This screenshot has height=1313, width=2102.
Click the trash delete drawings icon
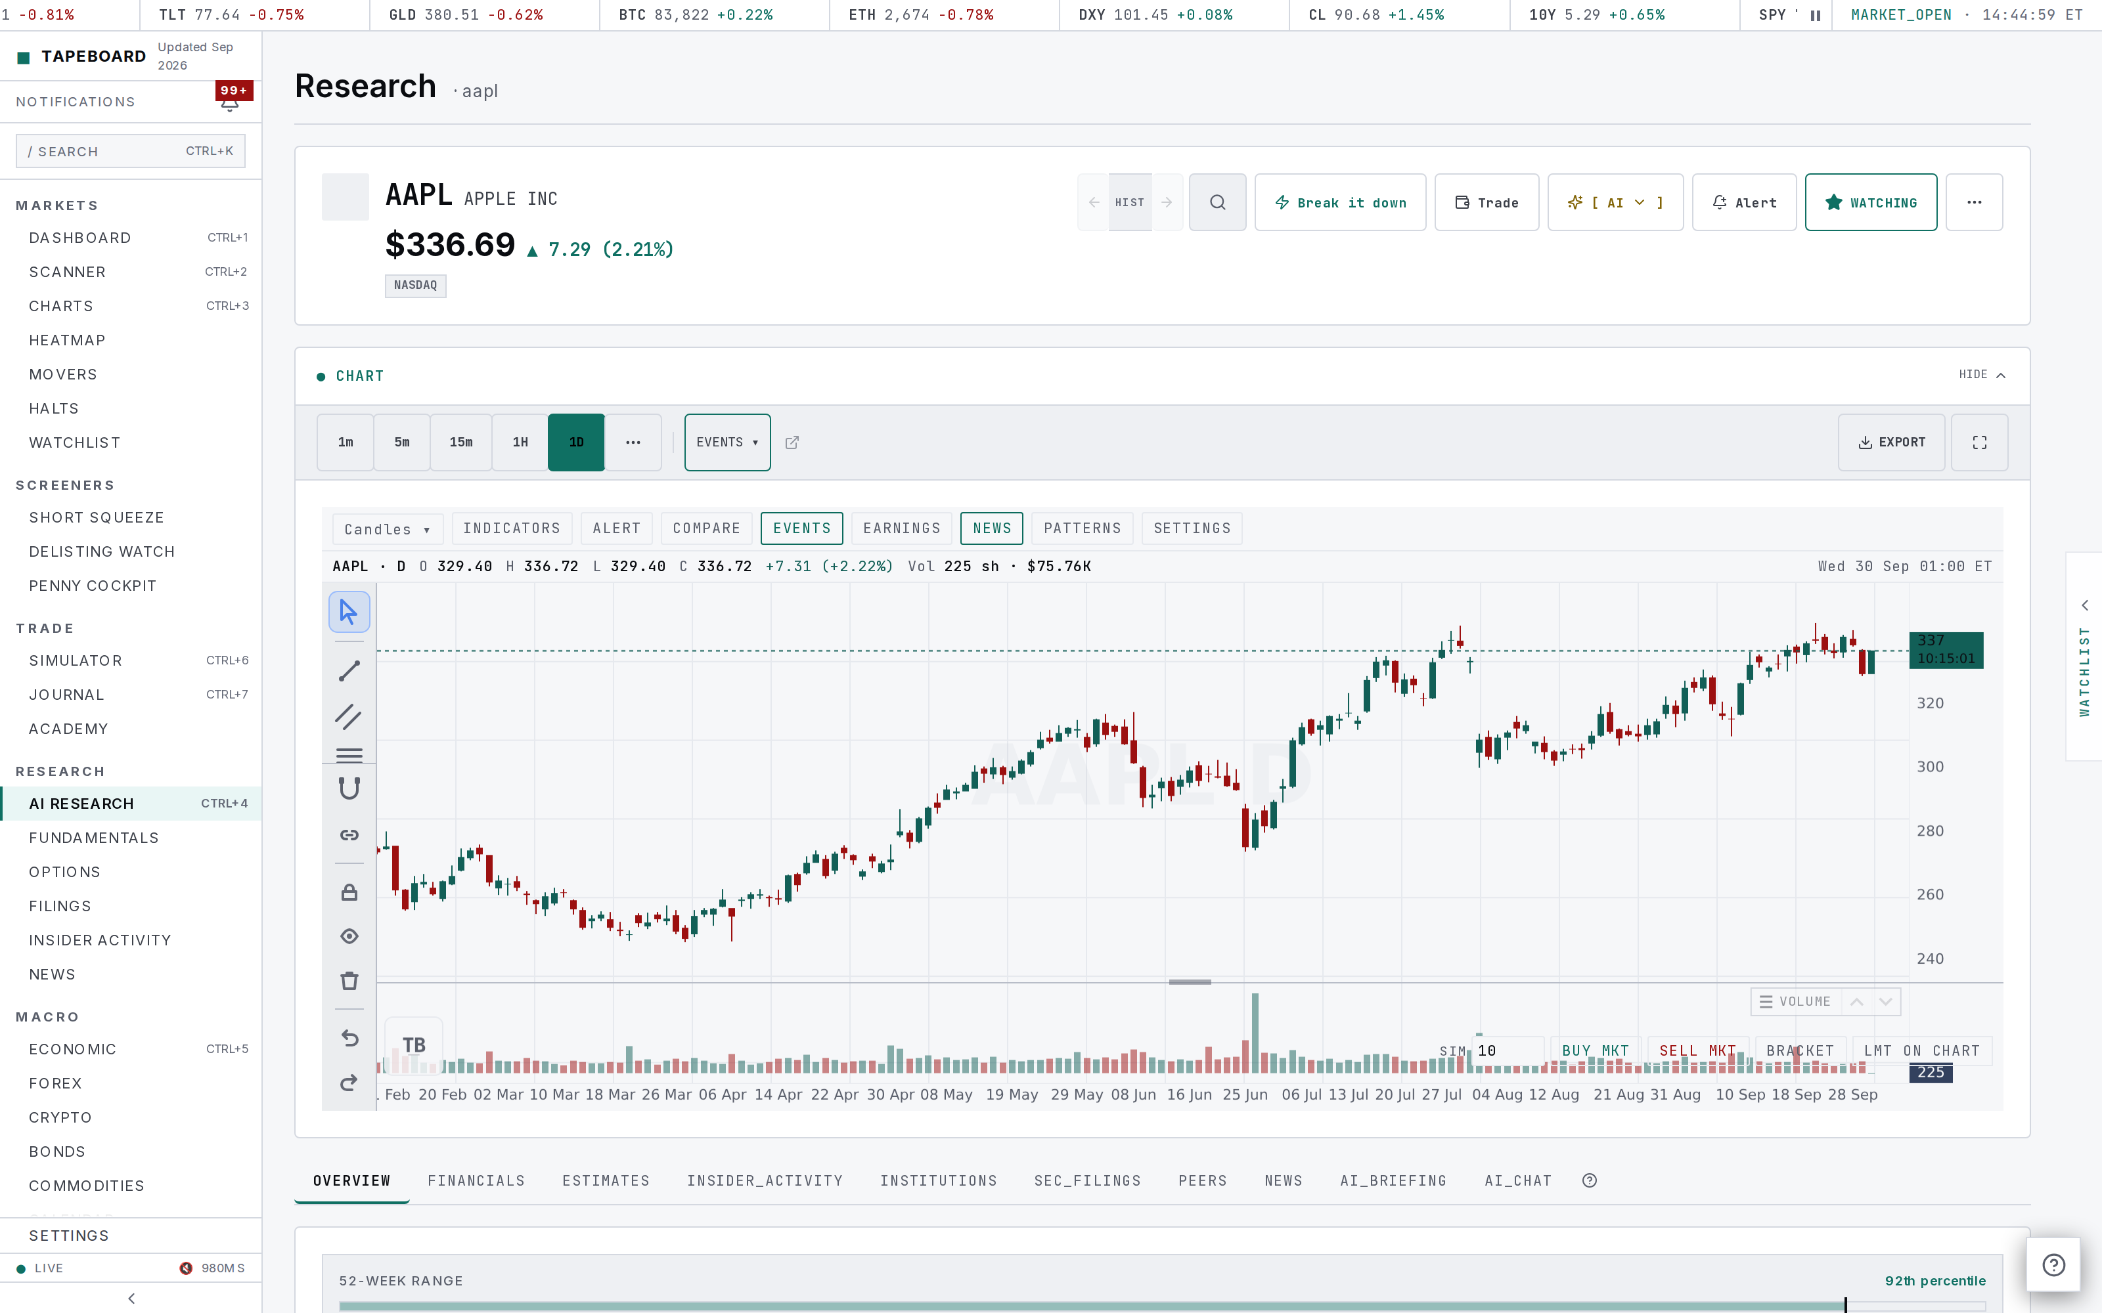(349, 981)
